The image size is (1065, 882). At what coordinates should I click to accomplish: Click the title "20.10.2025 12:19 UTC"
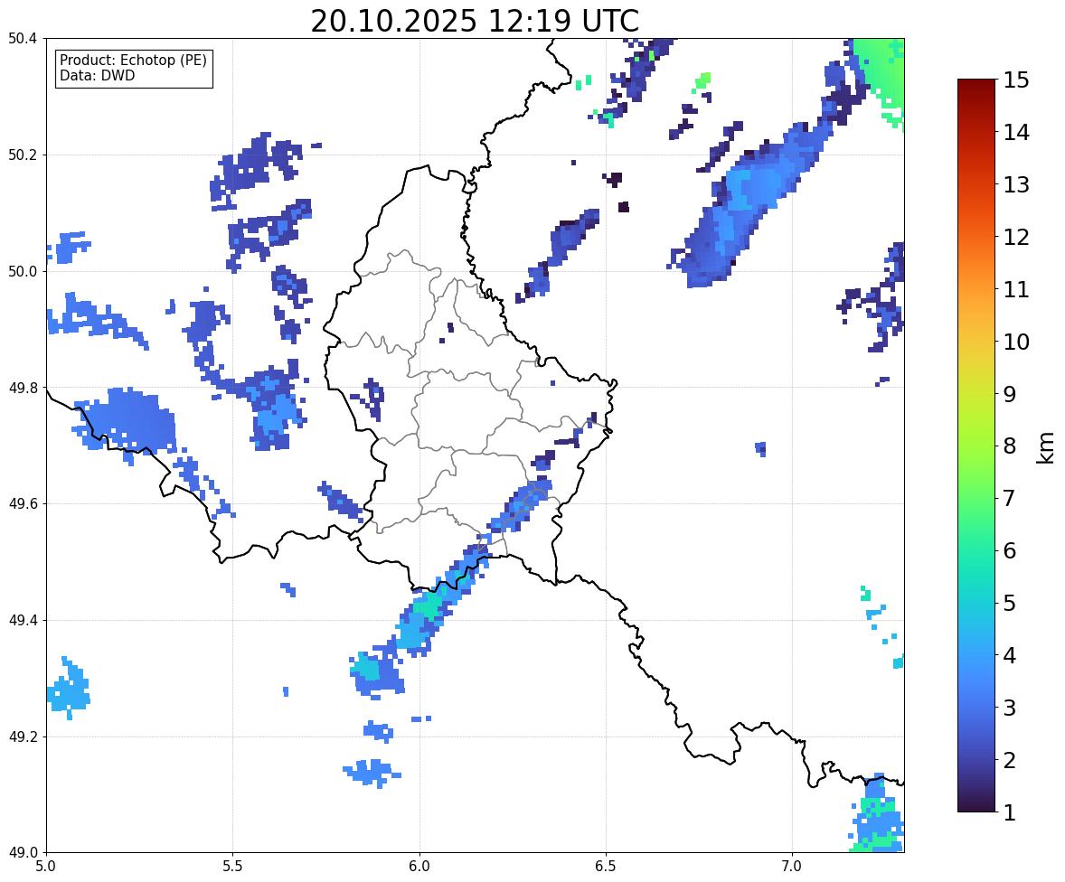pos(475,21)
